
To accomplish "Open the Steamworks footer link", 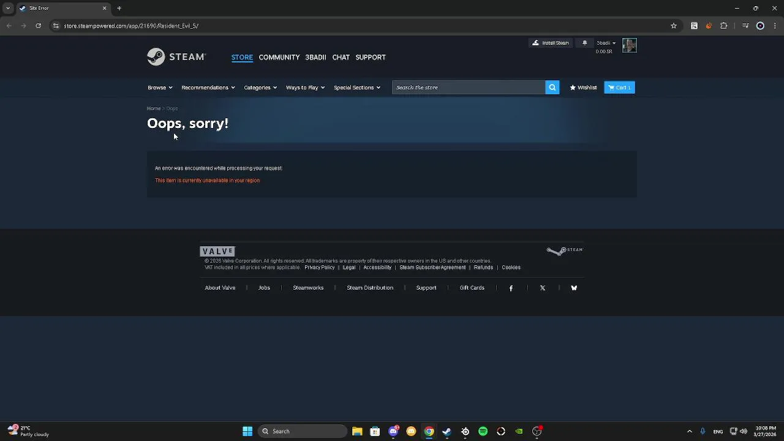I will [x=308, y=288].
